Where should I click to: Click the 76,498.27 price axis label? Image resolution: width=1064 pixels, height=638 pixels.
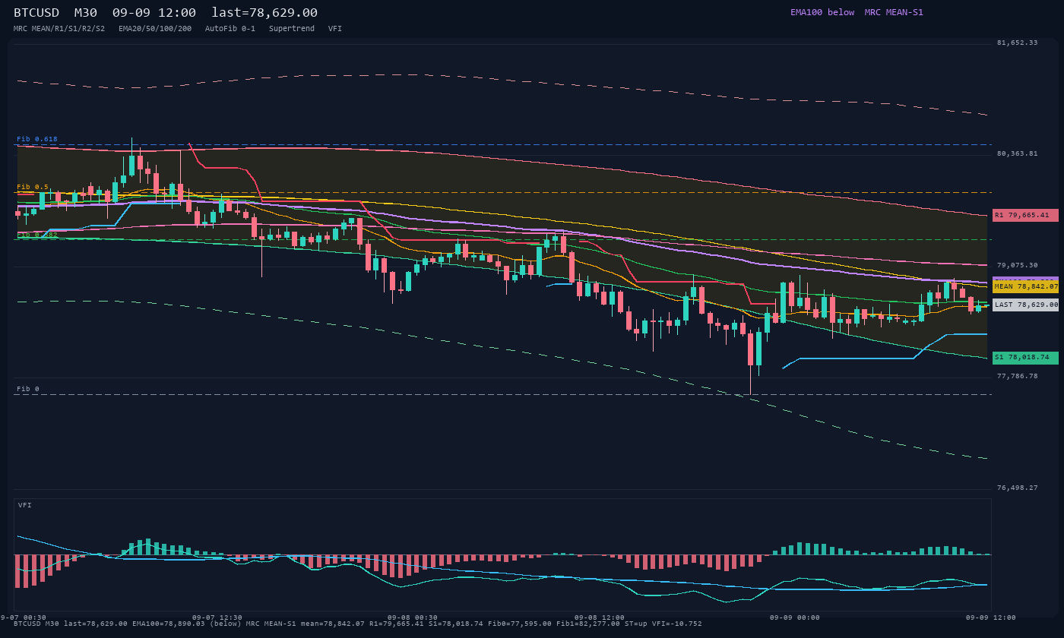pos(1017,488)
